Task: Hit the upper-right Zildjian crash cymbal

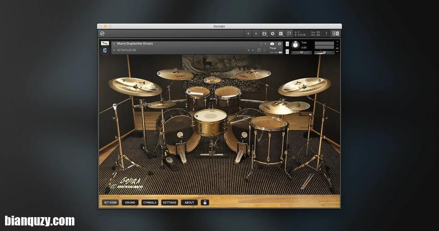Action: (x=252, y=74)
